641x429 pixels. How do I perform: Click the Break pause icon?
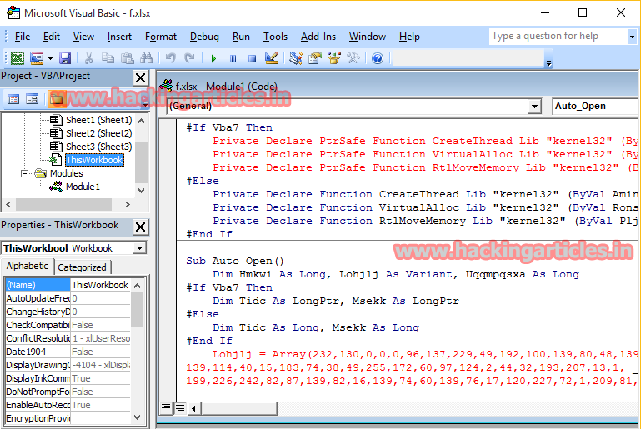233,58
